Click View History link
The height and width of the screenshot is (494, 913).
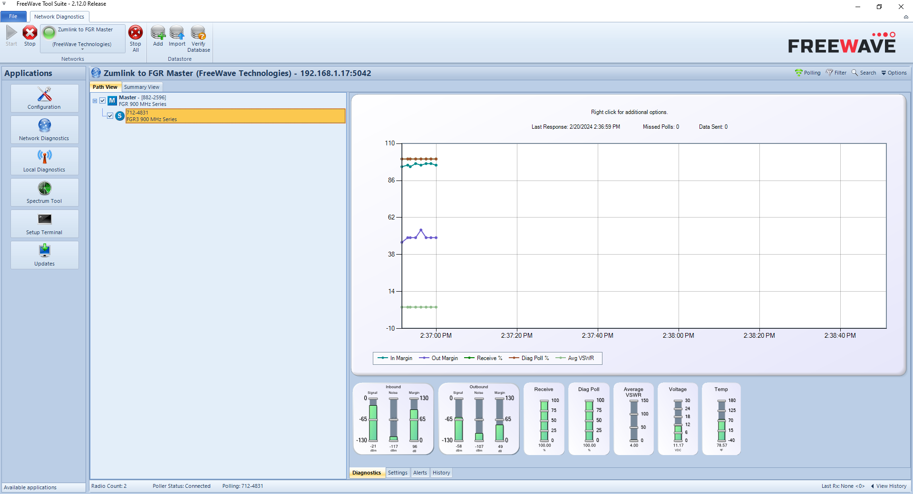pos(888,486)
